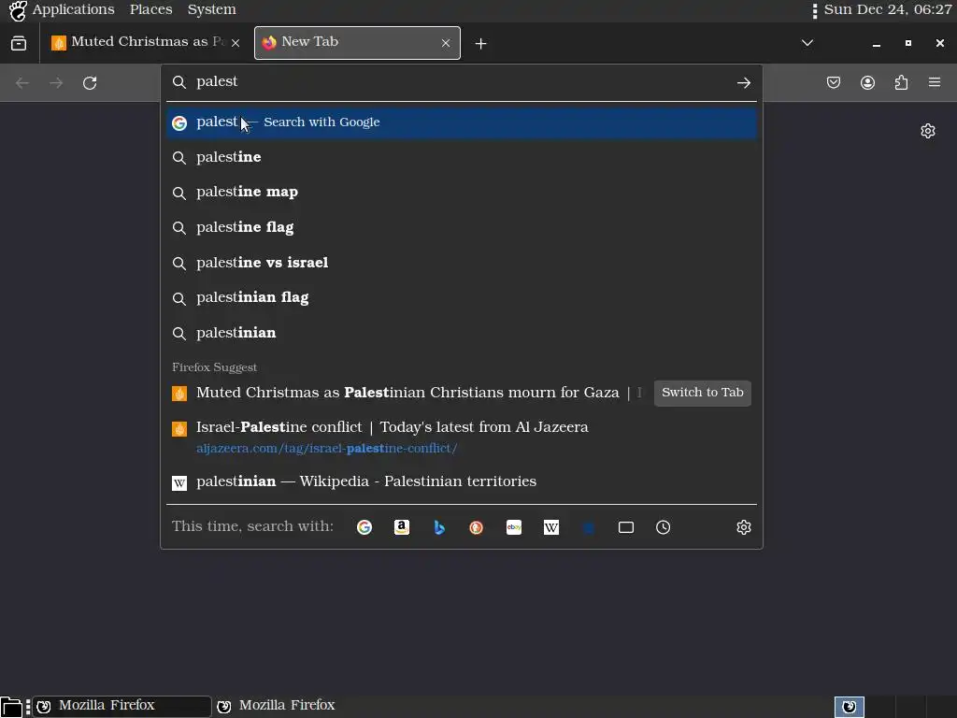Search with Bing one-off engine icon

click(439, 527)
